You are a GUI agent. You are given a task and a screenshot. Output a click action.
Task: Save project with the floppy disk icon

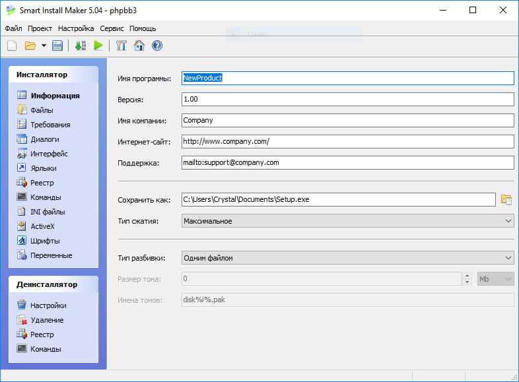57,46
